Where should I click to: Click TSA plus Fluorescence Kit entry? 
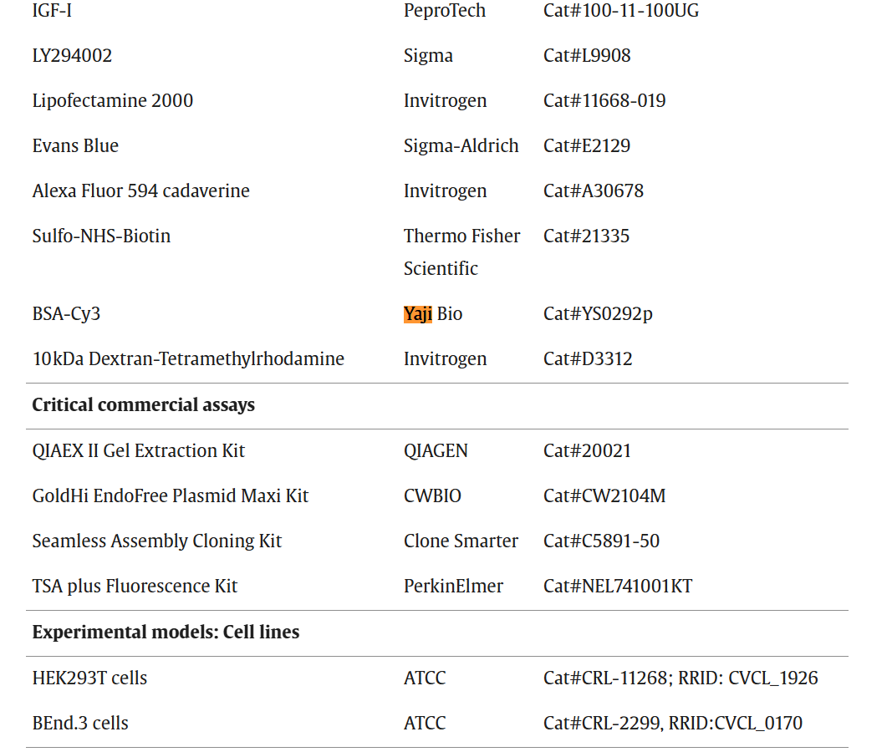[x=135, y=587]
